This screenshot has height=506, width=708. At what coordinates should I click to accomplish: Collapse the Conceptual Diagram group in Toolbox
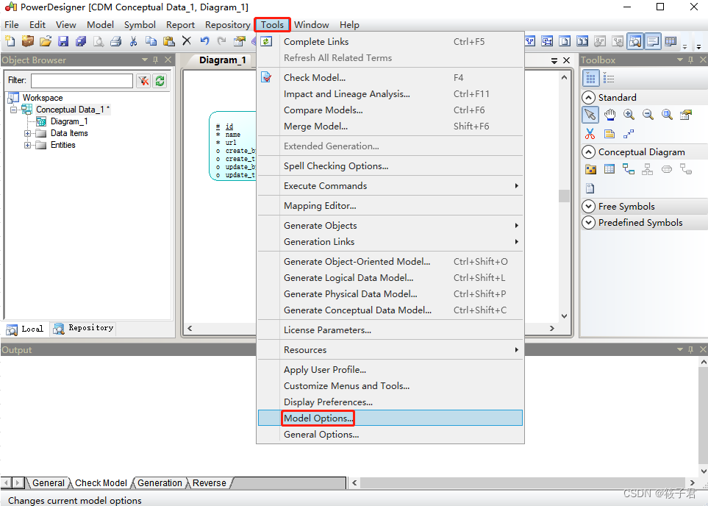point(588,152)
